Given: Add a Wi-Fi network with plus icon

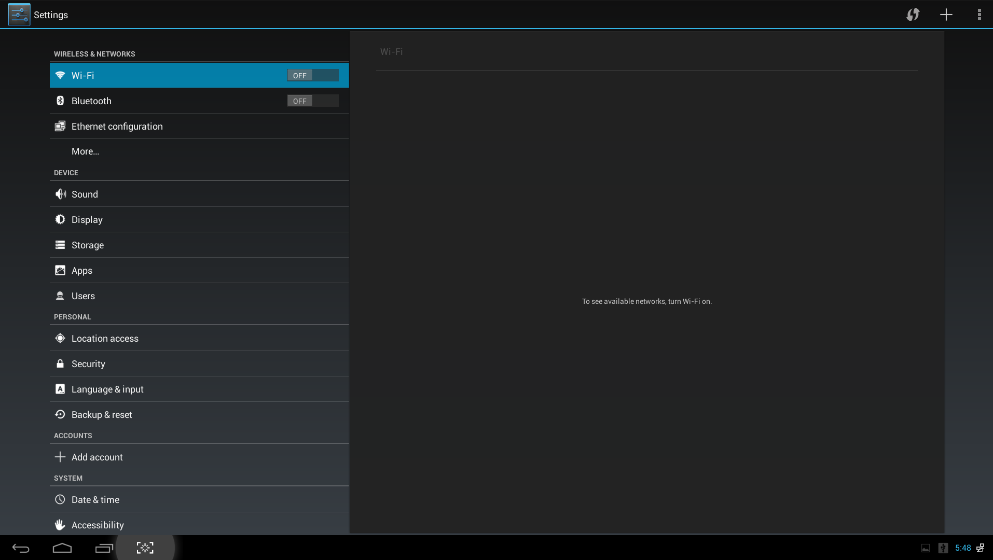Looking at the screenshot, I should (946, 15).
